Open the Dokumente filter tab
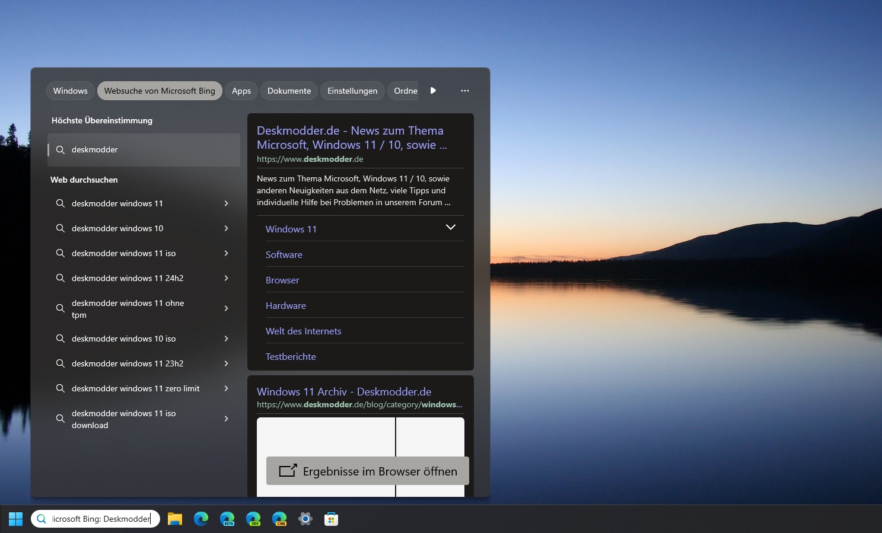Image resolution: width=882 pixels, height=533 pixels. point(289,91)
